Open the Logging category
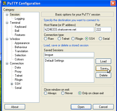 pos(20,19)
